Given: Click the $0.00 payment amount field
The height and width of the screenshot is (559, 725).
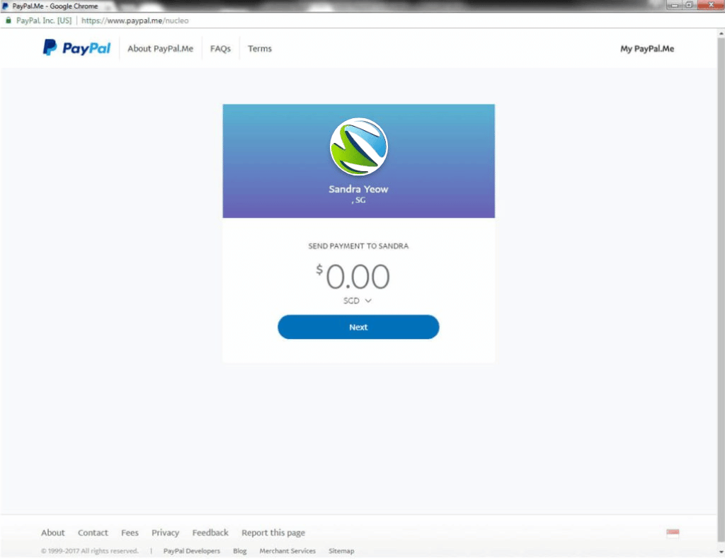Looking at the screenshot, I should coord(354,277).
